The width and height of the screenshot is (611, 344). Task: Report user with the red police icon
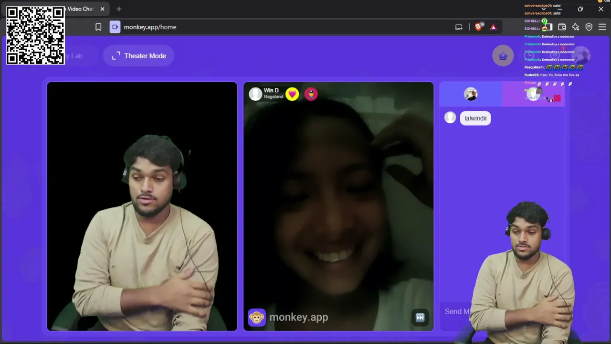pos(311,94)
